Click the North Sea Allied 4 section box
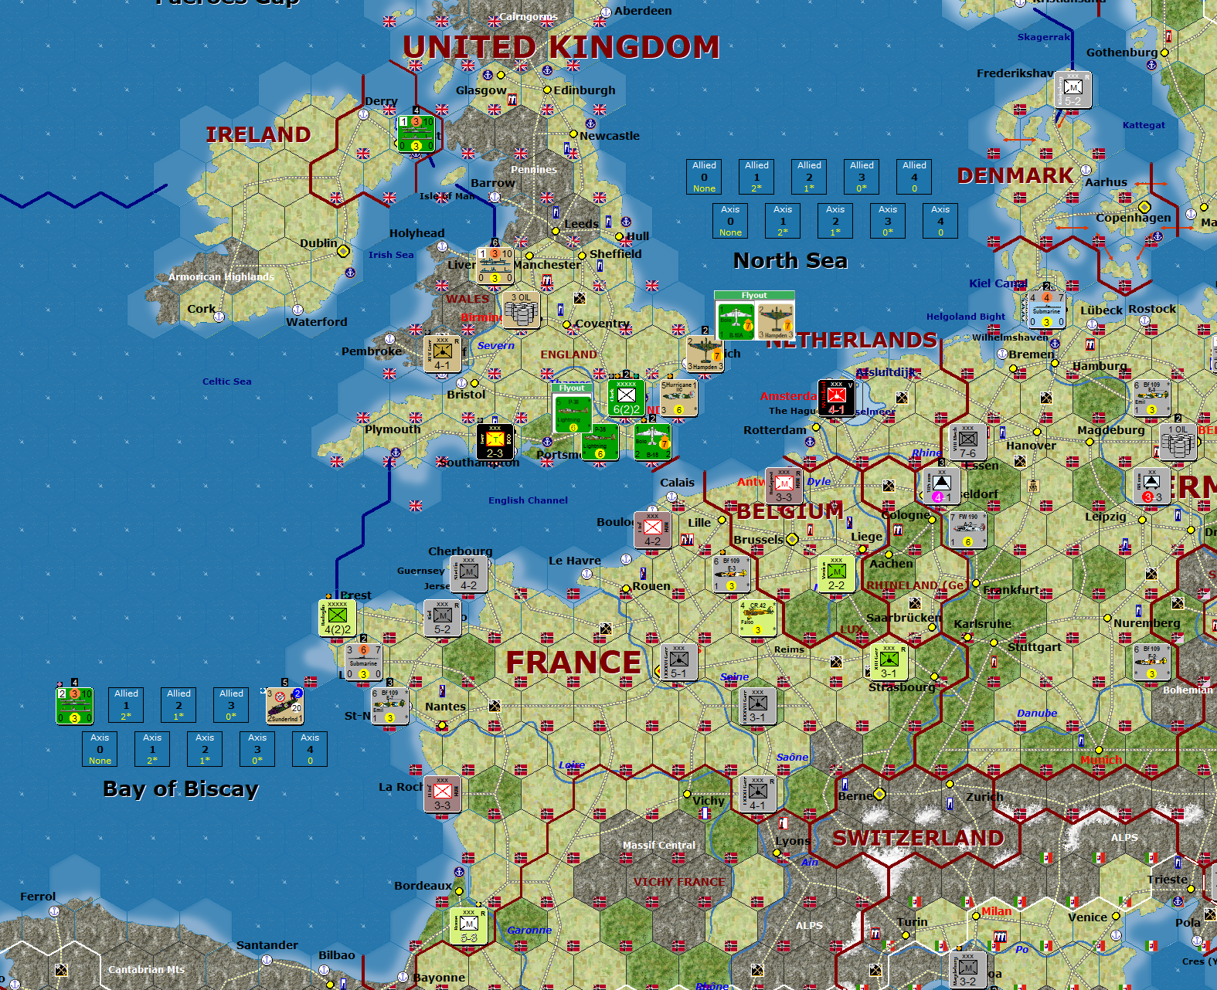The image size is (1217, 990). point(914,177)
